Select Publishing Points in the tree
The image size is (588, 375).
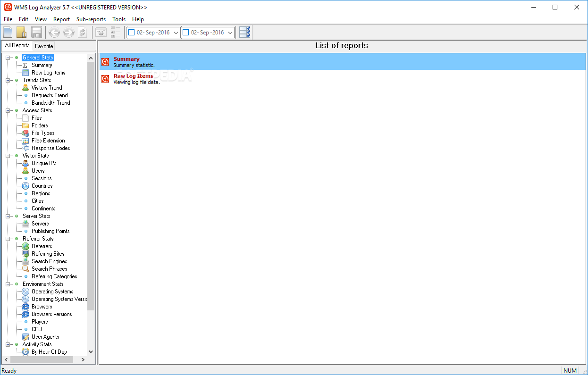click(x=50, y=231)
